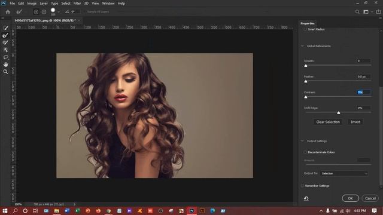Open the workspace layout icon
383x215 pixels.
point(366,12)
